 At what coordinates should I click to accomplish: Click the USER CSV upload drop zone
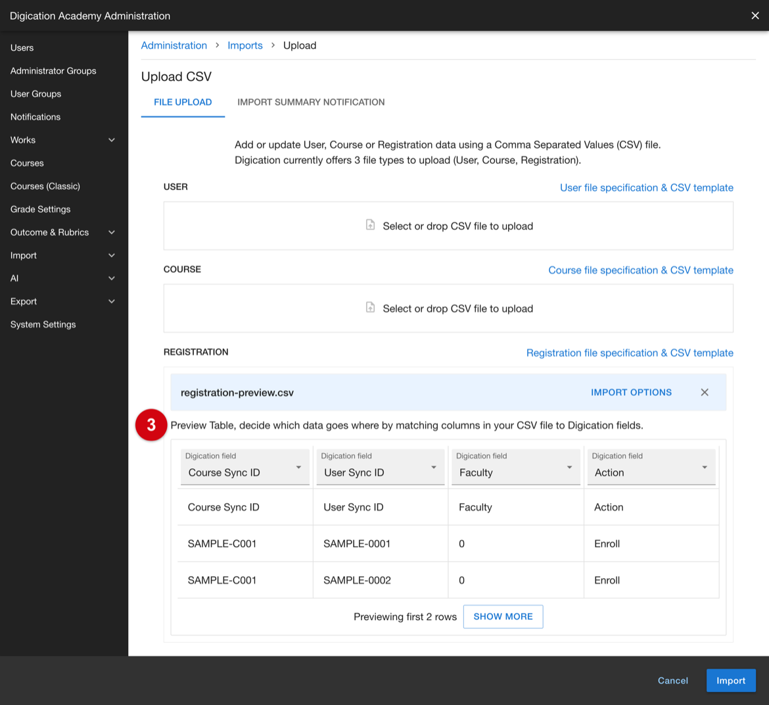pos(448,226)
